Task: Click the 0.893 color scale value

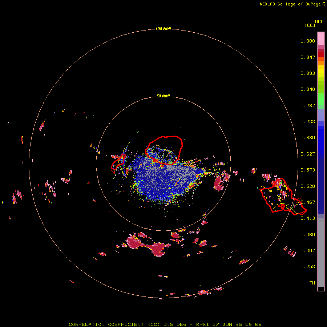Action: (x=308, y=73)
